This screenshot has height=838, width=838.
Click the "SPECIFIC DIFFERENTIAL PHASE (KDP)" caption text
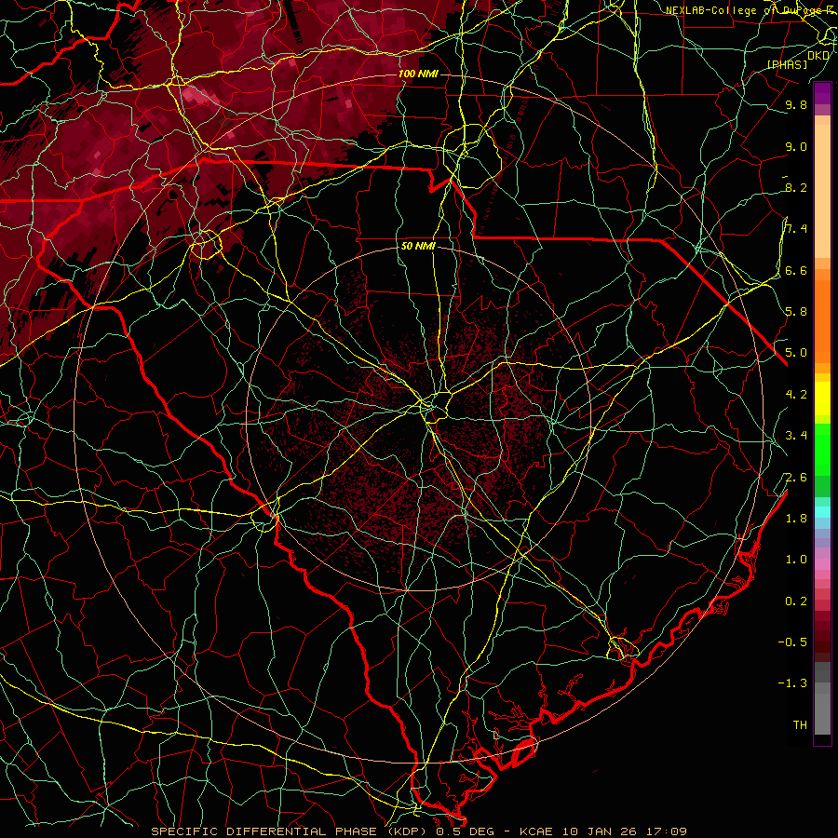[x=291, y=831]
